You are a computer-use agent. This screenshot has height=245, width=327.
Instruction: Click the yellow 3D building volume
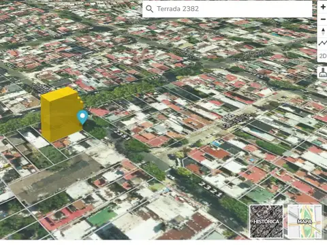click(x=61, y=114)
